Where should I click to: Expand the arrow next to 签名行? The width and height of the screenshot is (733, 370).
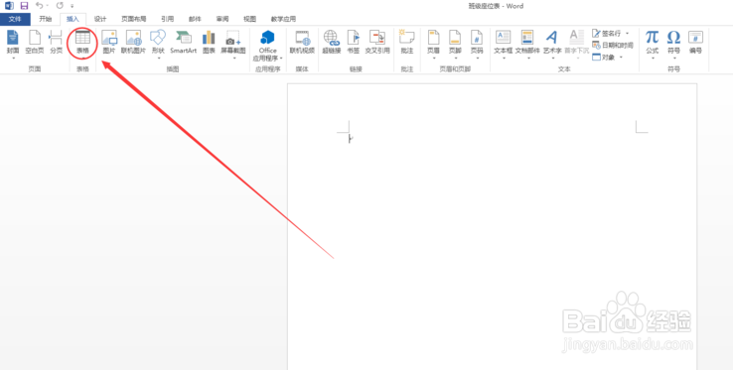pyautogui.click(x=627, y=33)
